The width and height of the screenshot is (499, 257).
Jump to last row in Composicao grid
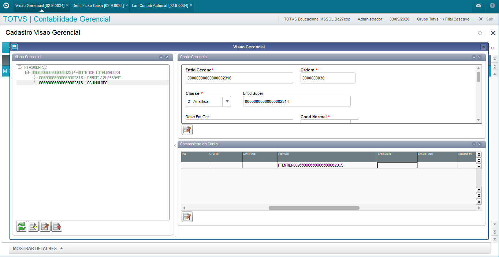pyautogui.click(x=478, y=202)
